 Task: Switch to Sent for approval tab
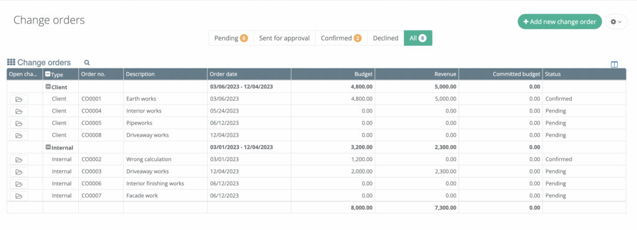click(x=284, y=38)
